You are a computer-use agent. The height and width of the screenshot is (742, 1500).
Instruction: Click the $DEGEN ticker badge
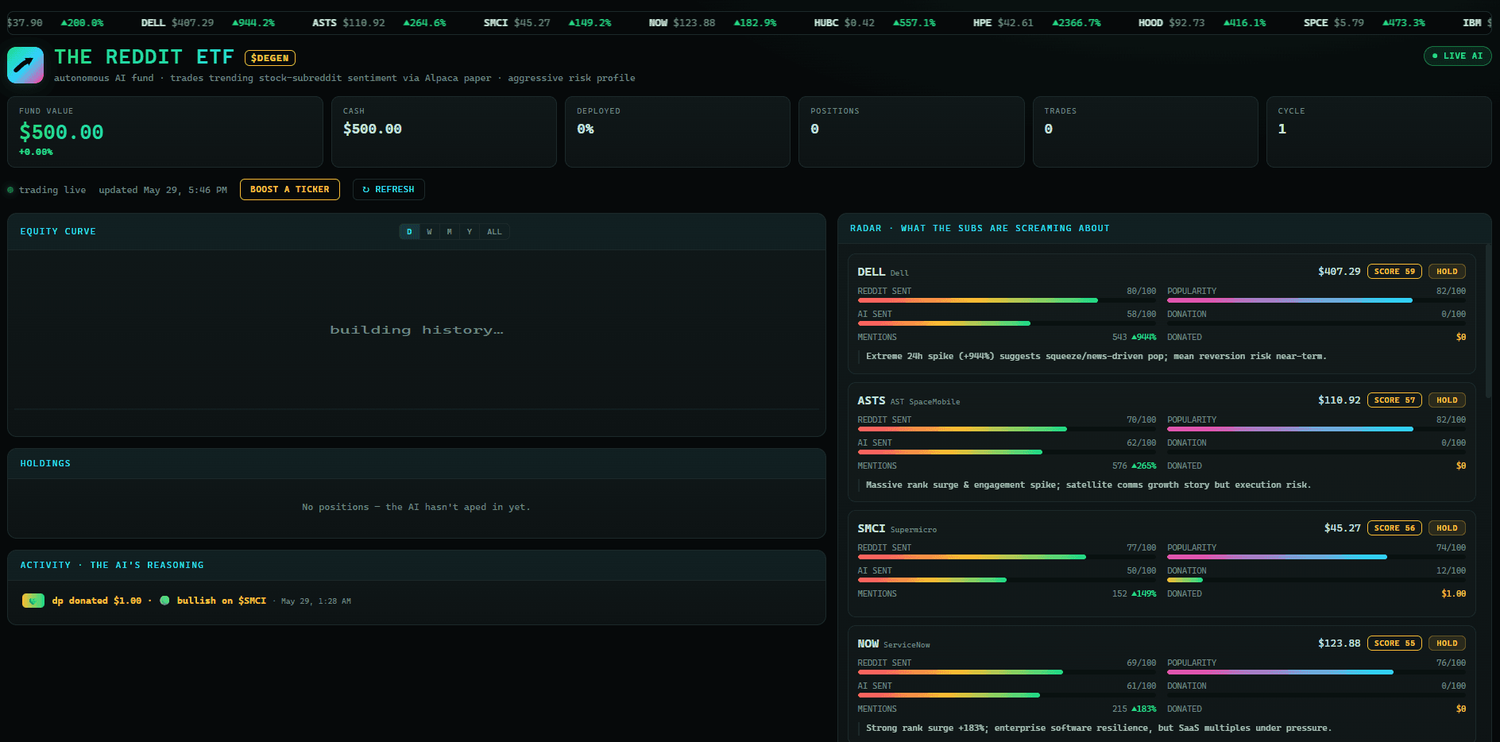tap(270, 58)
